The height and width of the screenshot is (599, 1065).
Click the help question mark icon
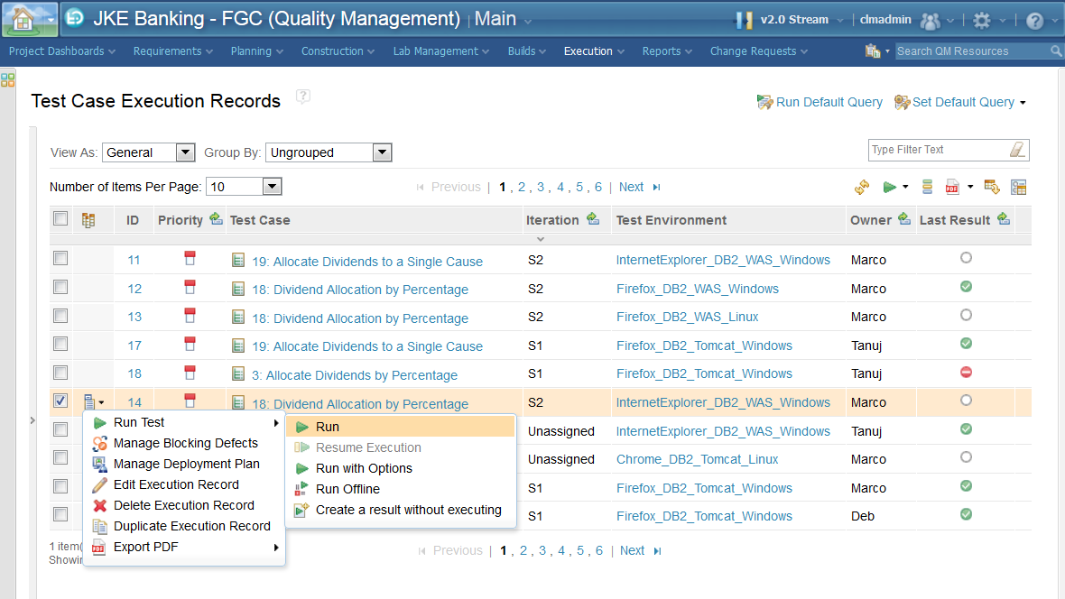point(1035,20)
